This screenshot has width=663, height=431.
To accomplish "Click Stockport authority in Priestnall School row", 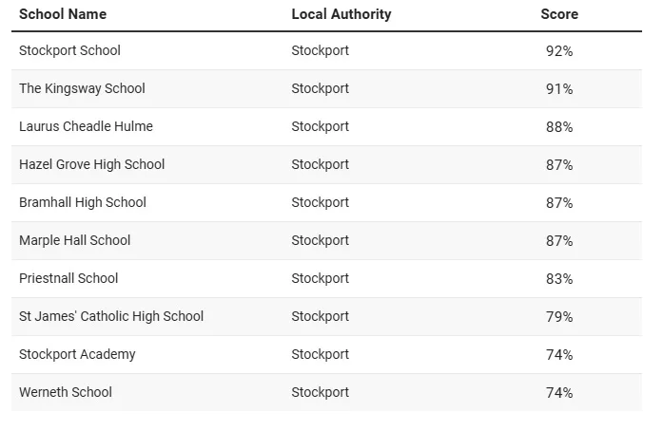I will [320, 278].
